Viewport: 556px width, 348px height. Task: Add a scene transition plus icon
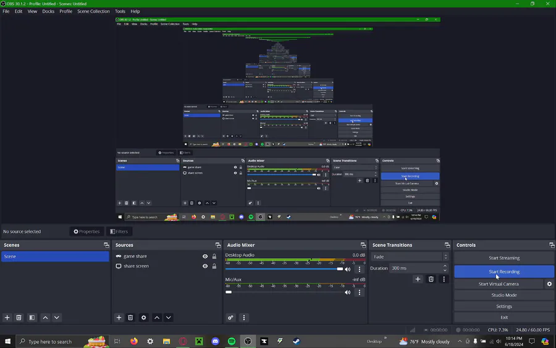[x=418, y=279]
